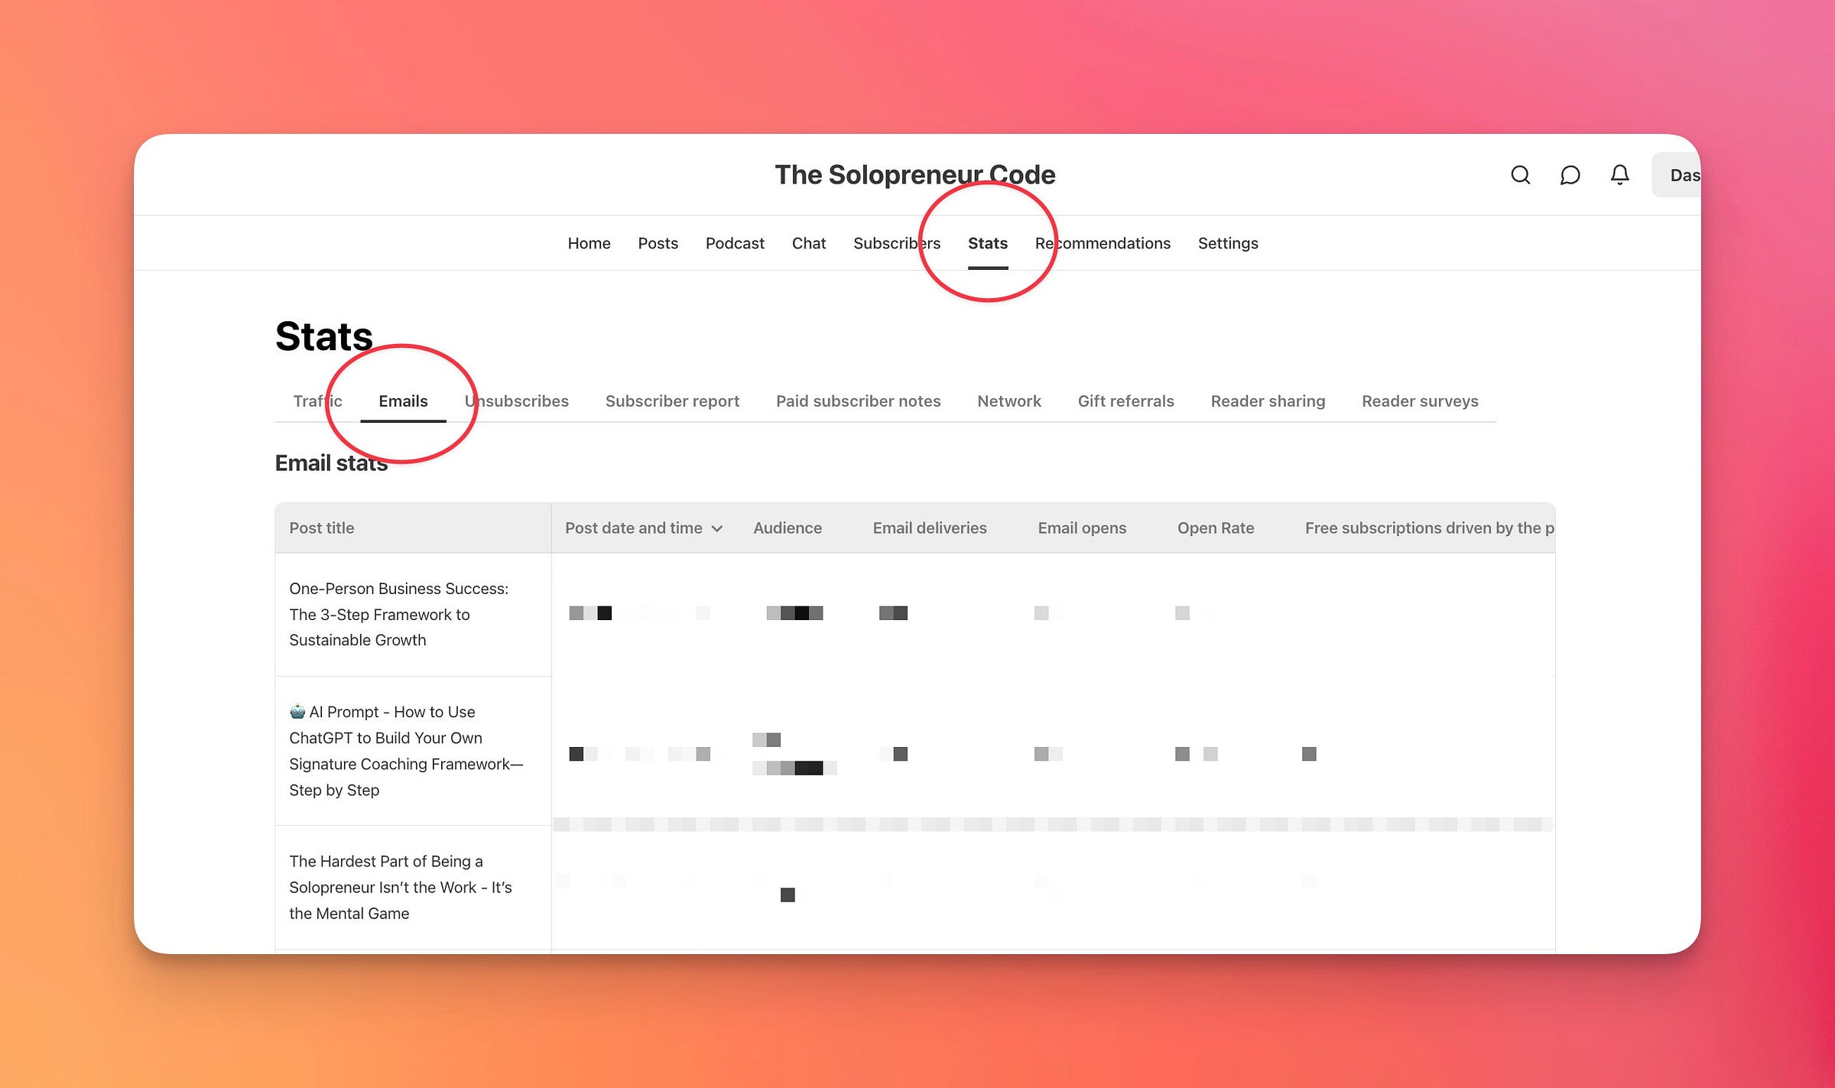View the Paid subscriber notes tab
This screenshot has width=1835, height=1088.
[x=858, y=401]
